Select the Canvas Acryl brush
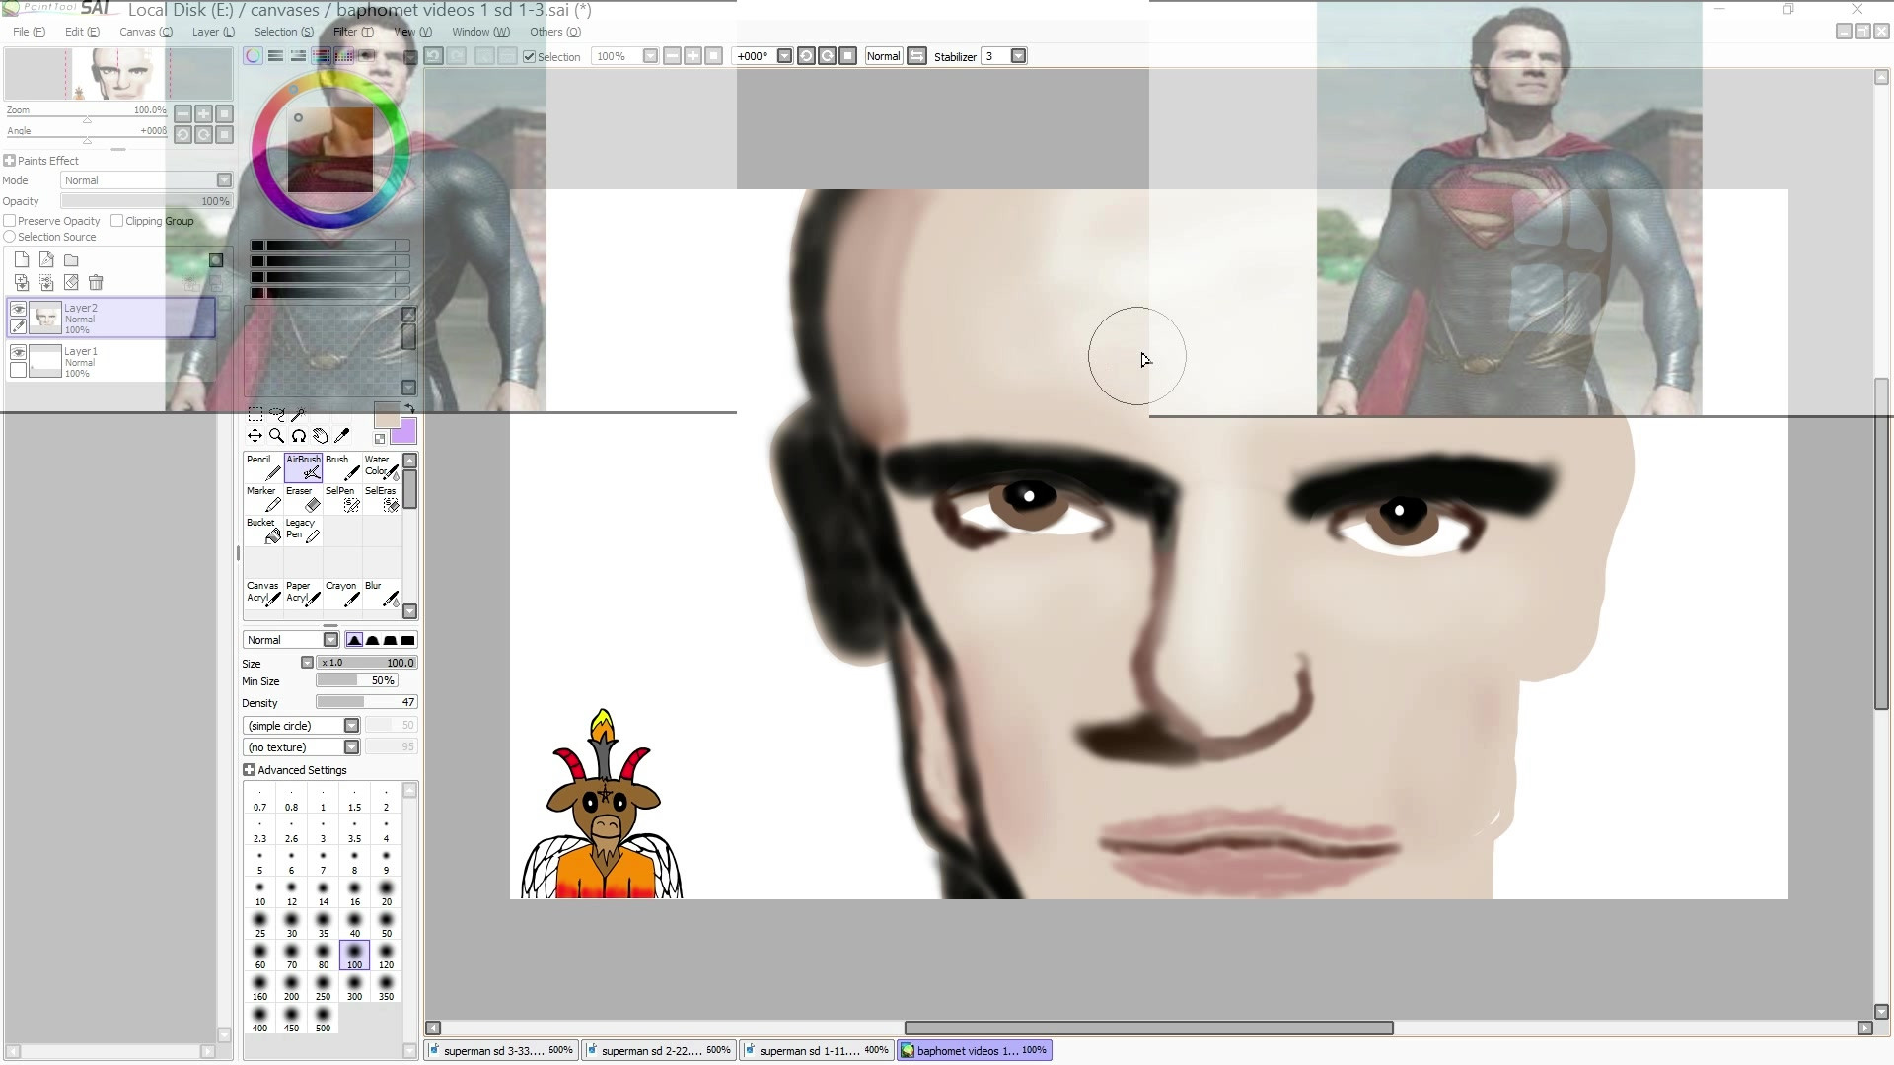 coord(263,593)
